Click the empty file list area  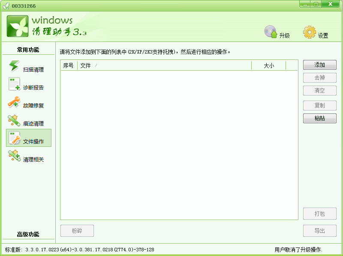click(179, 145)
